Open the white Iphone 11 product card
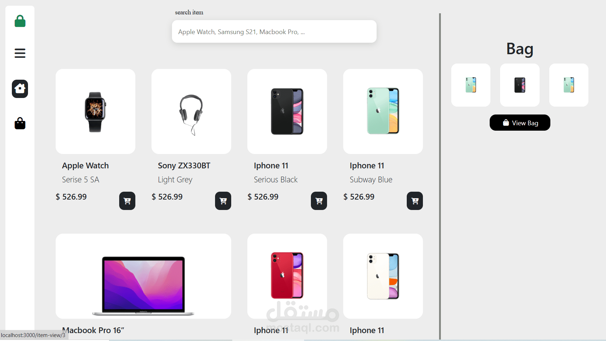Image resolution: width=606 pixels, height=341 pixels. click(x=383, y=276)
